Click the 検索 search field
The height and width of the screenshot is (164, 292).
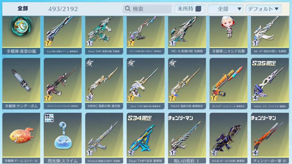(147, 9)
